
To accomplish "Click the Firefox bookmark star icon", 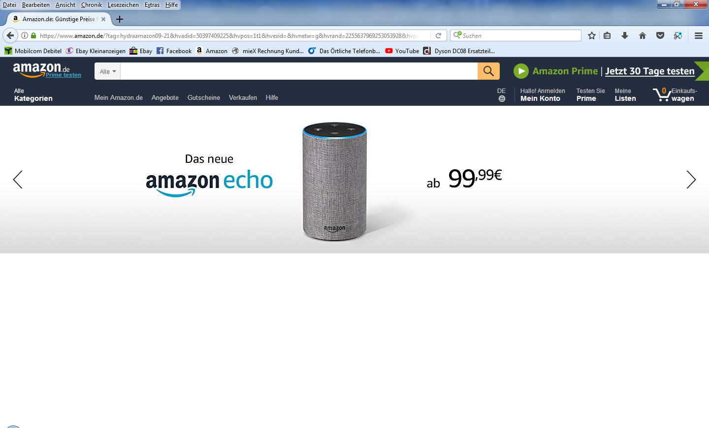I will (592, 35).
